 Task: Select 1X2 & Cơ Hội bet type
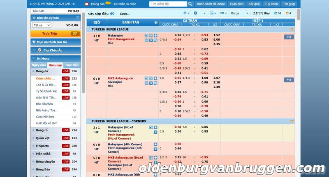[46, 85]
